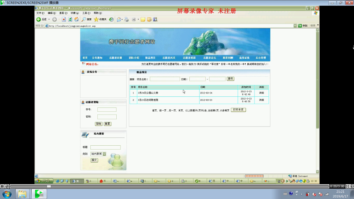Click the 登陆 login button
Viewport: 354px width, 199px height.
98,124
